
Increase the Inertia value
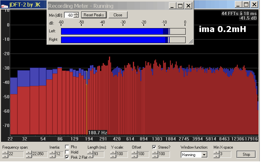point(52,153)
